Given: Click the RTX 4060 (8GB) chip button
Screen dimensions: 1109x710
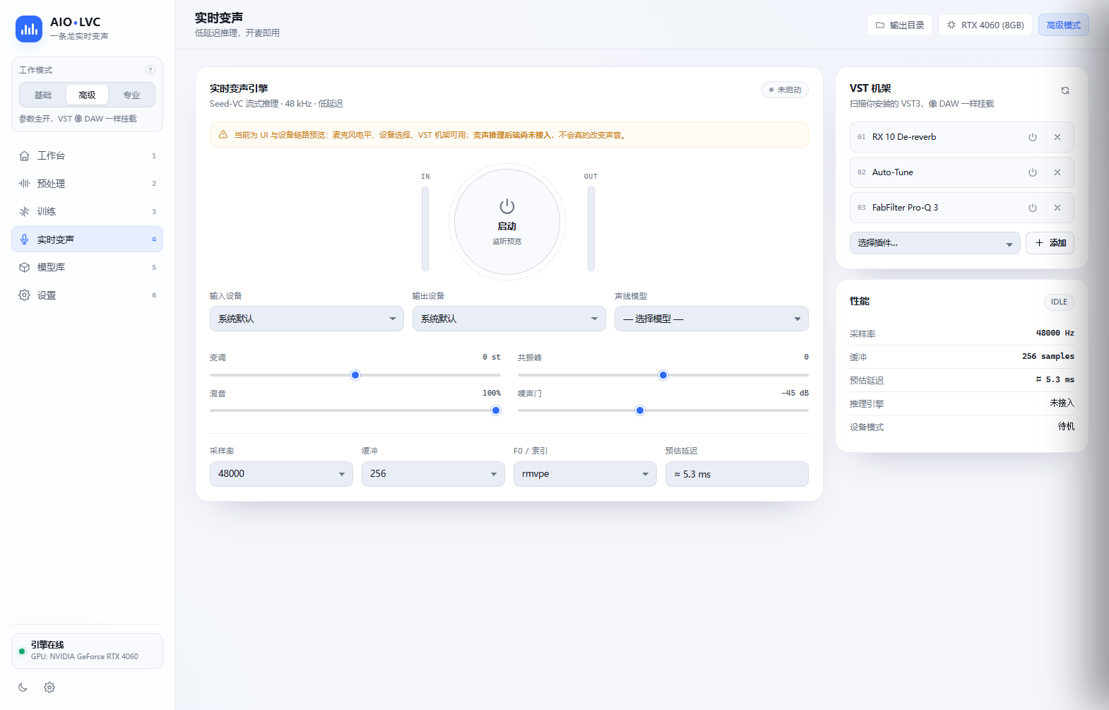Looking at the screenshot, I should click(x=985, y=25).
